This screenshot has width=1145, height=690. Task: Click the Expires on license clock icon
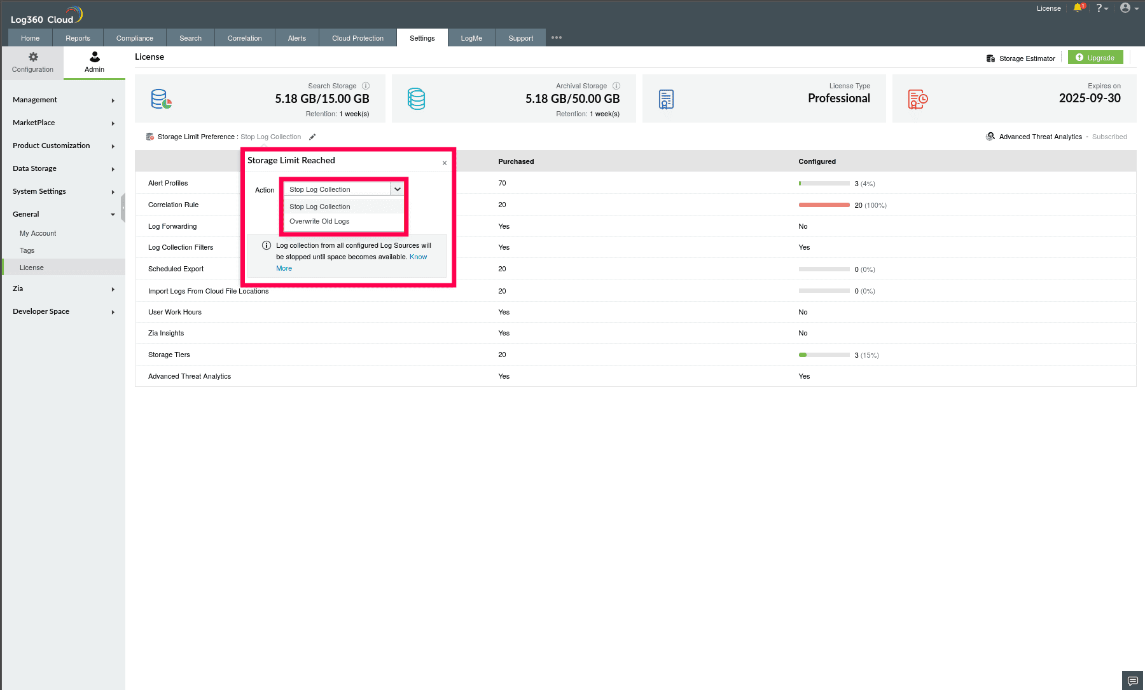click(x=918, y=99)
